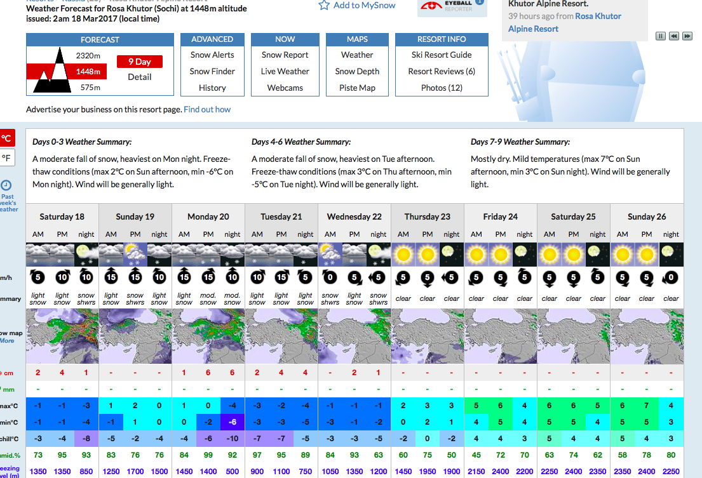Screen dimensions: 702x478
Task: Open Live Weather
Action: pyautogui.click(x=285, y=72)
